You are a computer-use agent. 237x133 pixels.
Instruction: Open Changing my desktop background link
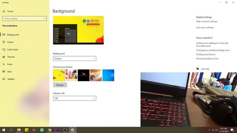tap(213, 50)
